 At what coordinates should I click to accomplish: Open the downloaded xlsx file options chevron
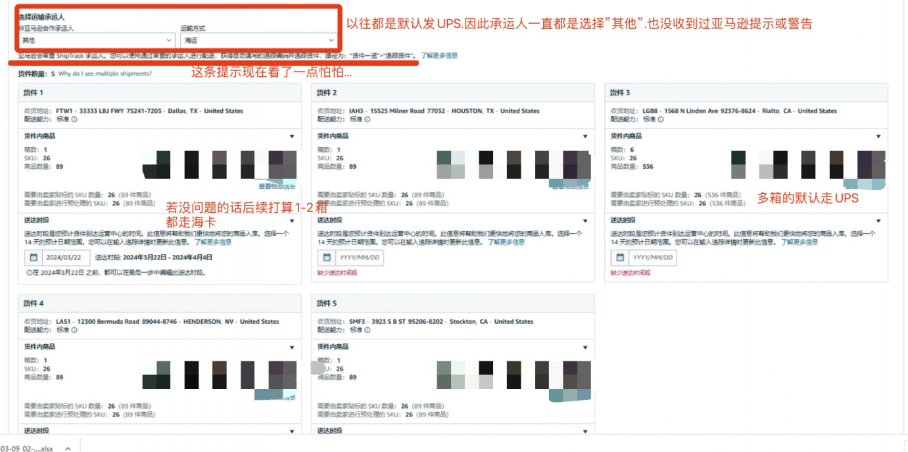tap(67, 448)
